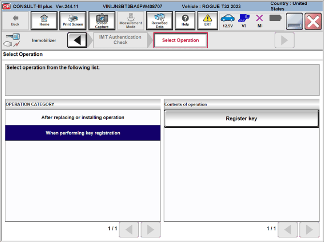Select the IMT Authentication Check step
324x242 pixels.
click(120, 40)
